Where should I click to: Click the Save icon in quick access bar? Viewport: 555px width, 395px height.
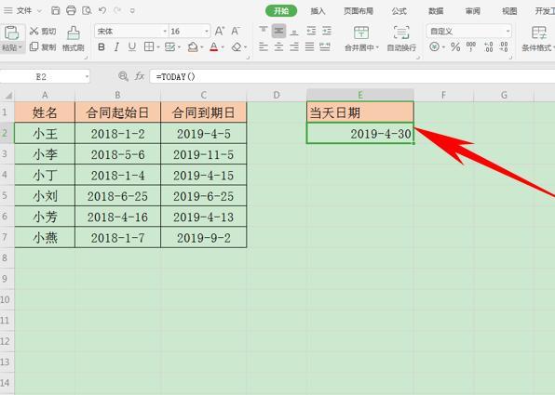[x=56, y=10]
